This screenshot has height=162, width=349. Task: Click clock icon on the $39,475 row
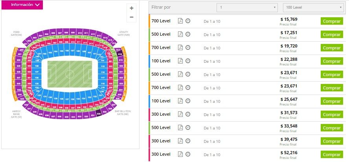click(x=188, y=141)
